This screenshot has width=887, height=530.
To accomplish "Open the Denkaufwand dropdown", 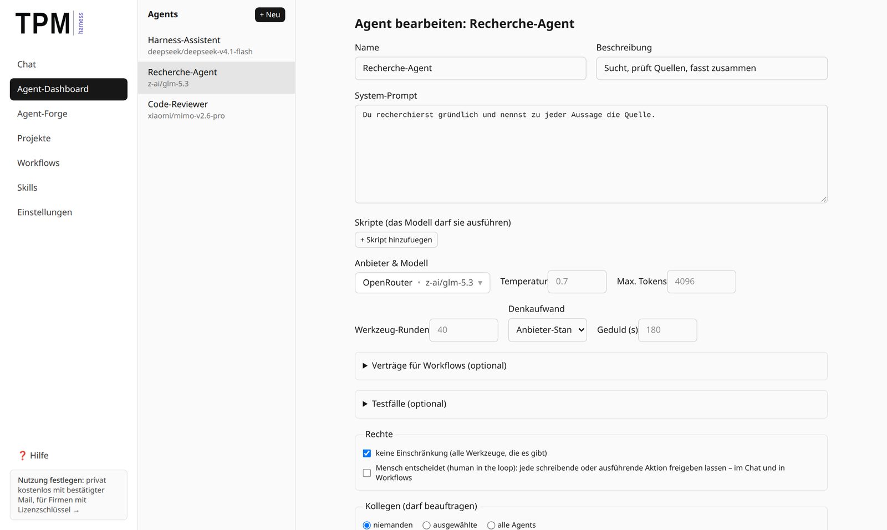I will [547, 330].
